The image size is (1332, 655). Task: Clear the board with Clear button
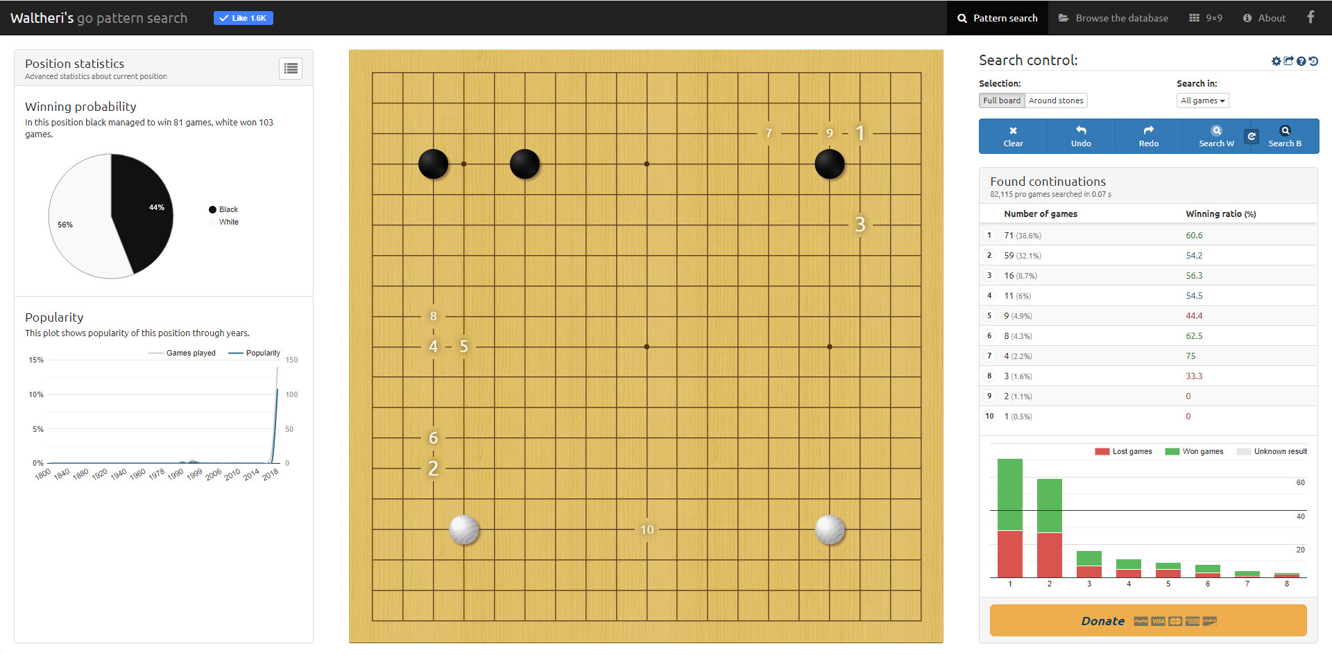coord(1013,136)
